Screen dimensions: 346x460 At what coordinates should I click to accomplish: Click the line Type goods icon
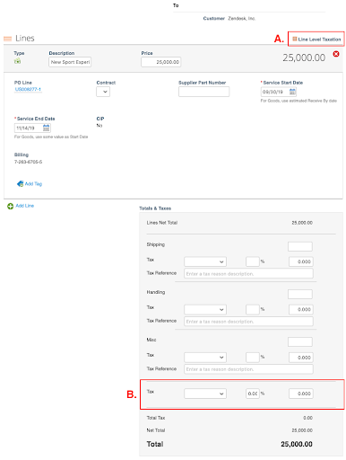(x=18, y=61)
